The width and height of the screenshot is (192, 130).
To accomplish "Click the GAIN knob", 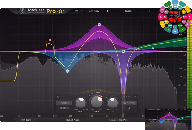I will pyautogui.click(x=97, y=102).
